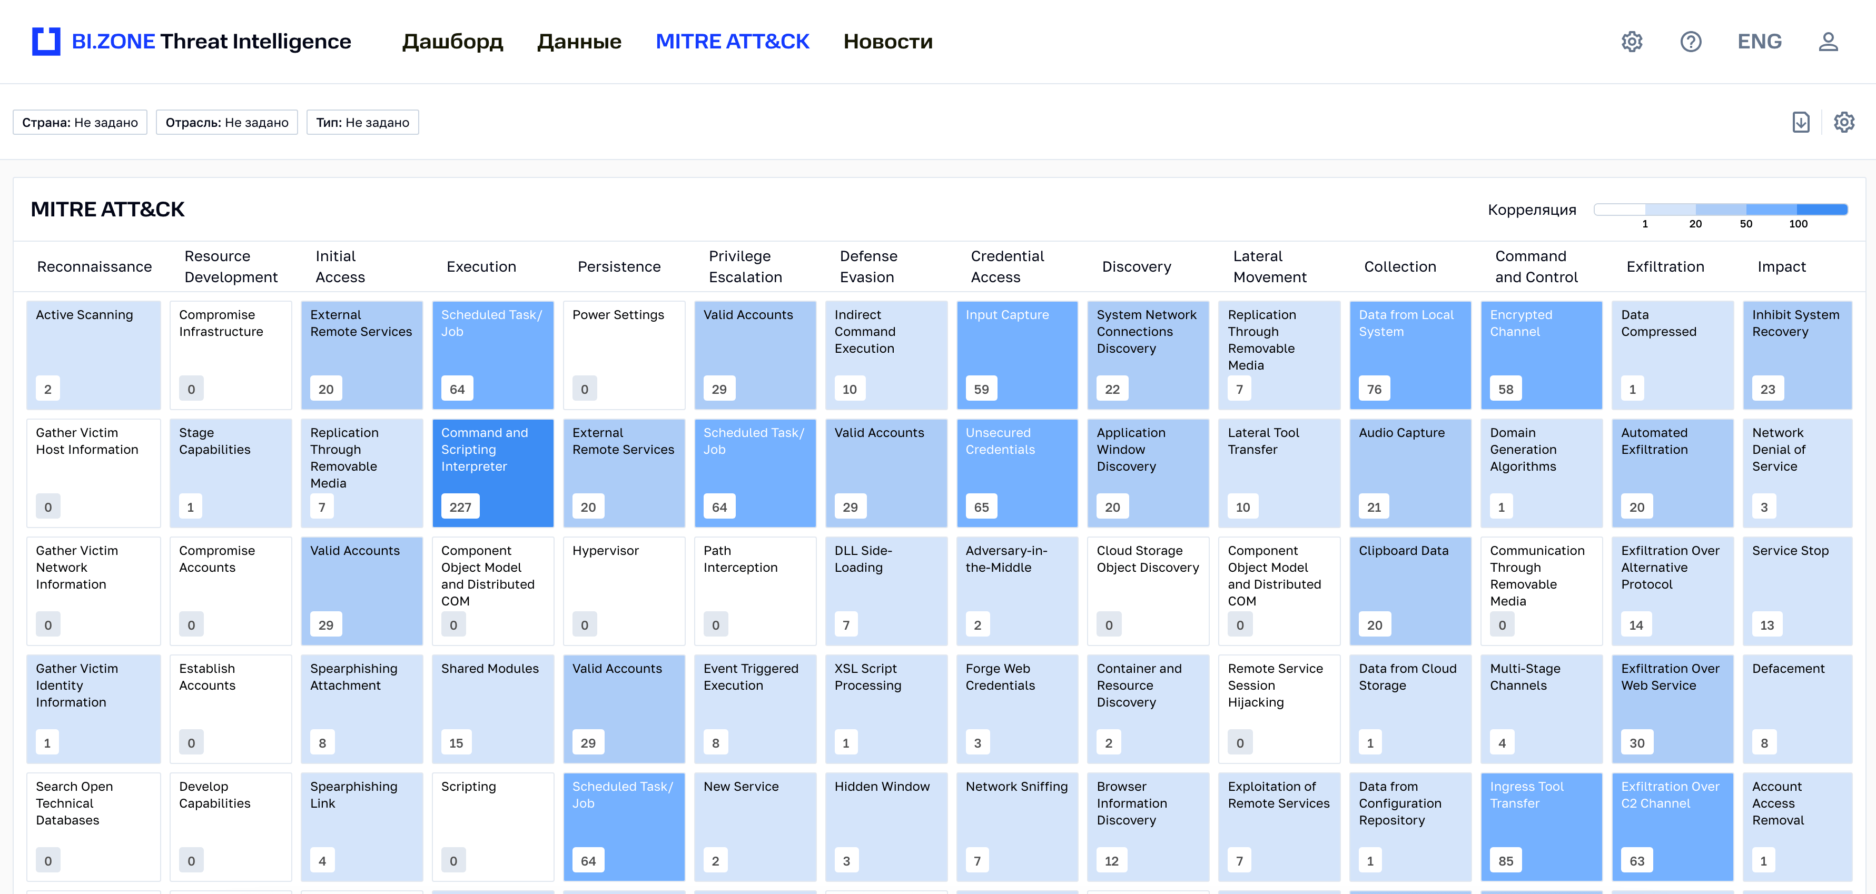Open the help question mark icon
Image resolution: width=1876 pixels, height=894 pixels.
[1690, 42]
